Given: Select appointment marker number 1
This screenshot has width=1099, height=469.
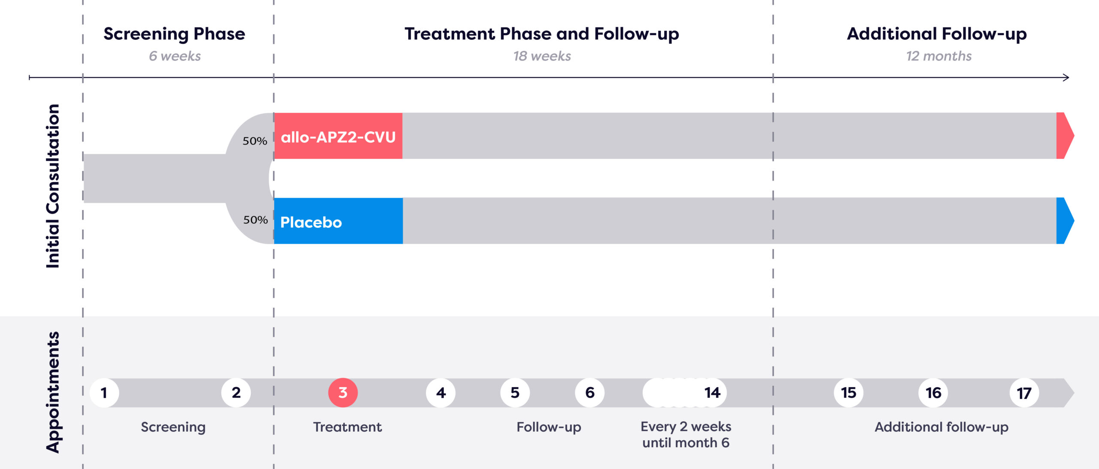Looking at the screenshot, I should pyautogui.click(x=104, y=393).
